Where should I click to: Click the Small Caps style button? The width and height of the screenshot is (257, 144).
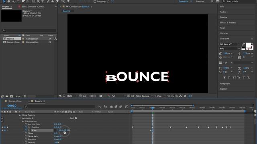[239, 78]
